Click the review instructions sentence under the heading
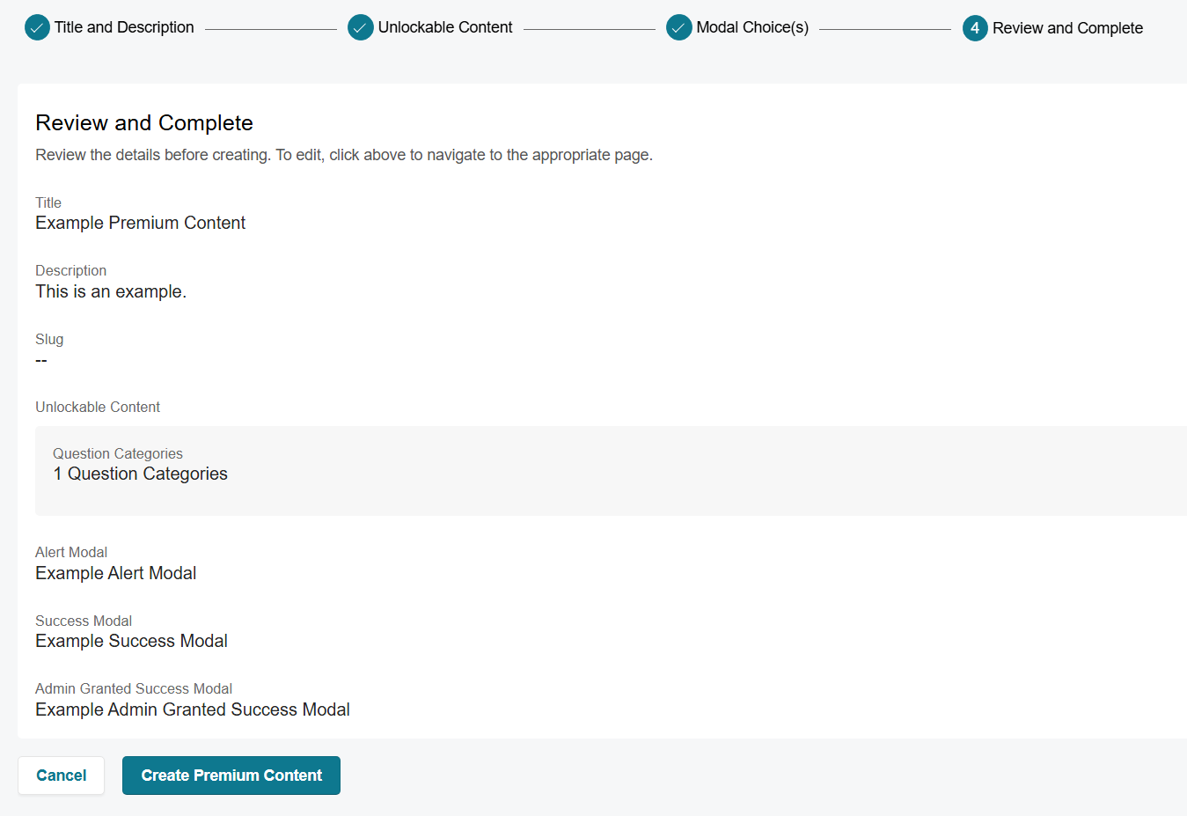The width and height of the screenshot is (1187, 816). pyautogui.click(x=343, y=156)
